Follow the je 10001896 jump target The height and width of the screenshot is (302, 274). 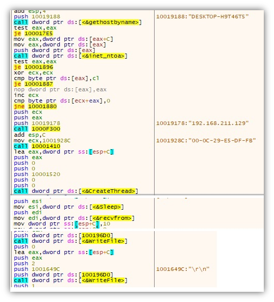tap(39, 67)
